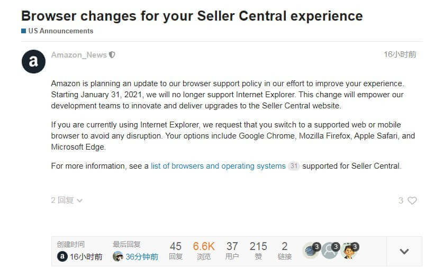The image size is (444, 277).
Task: Expand the 2 回复 replies list
Action: [67, 200]
